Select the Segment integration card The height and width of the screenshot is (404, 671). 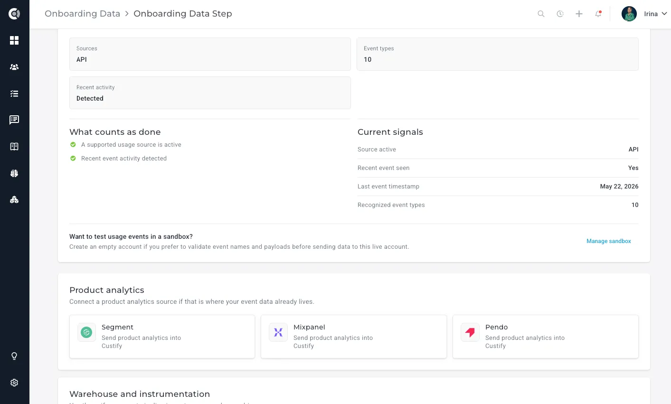tap(162, 337)
